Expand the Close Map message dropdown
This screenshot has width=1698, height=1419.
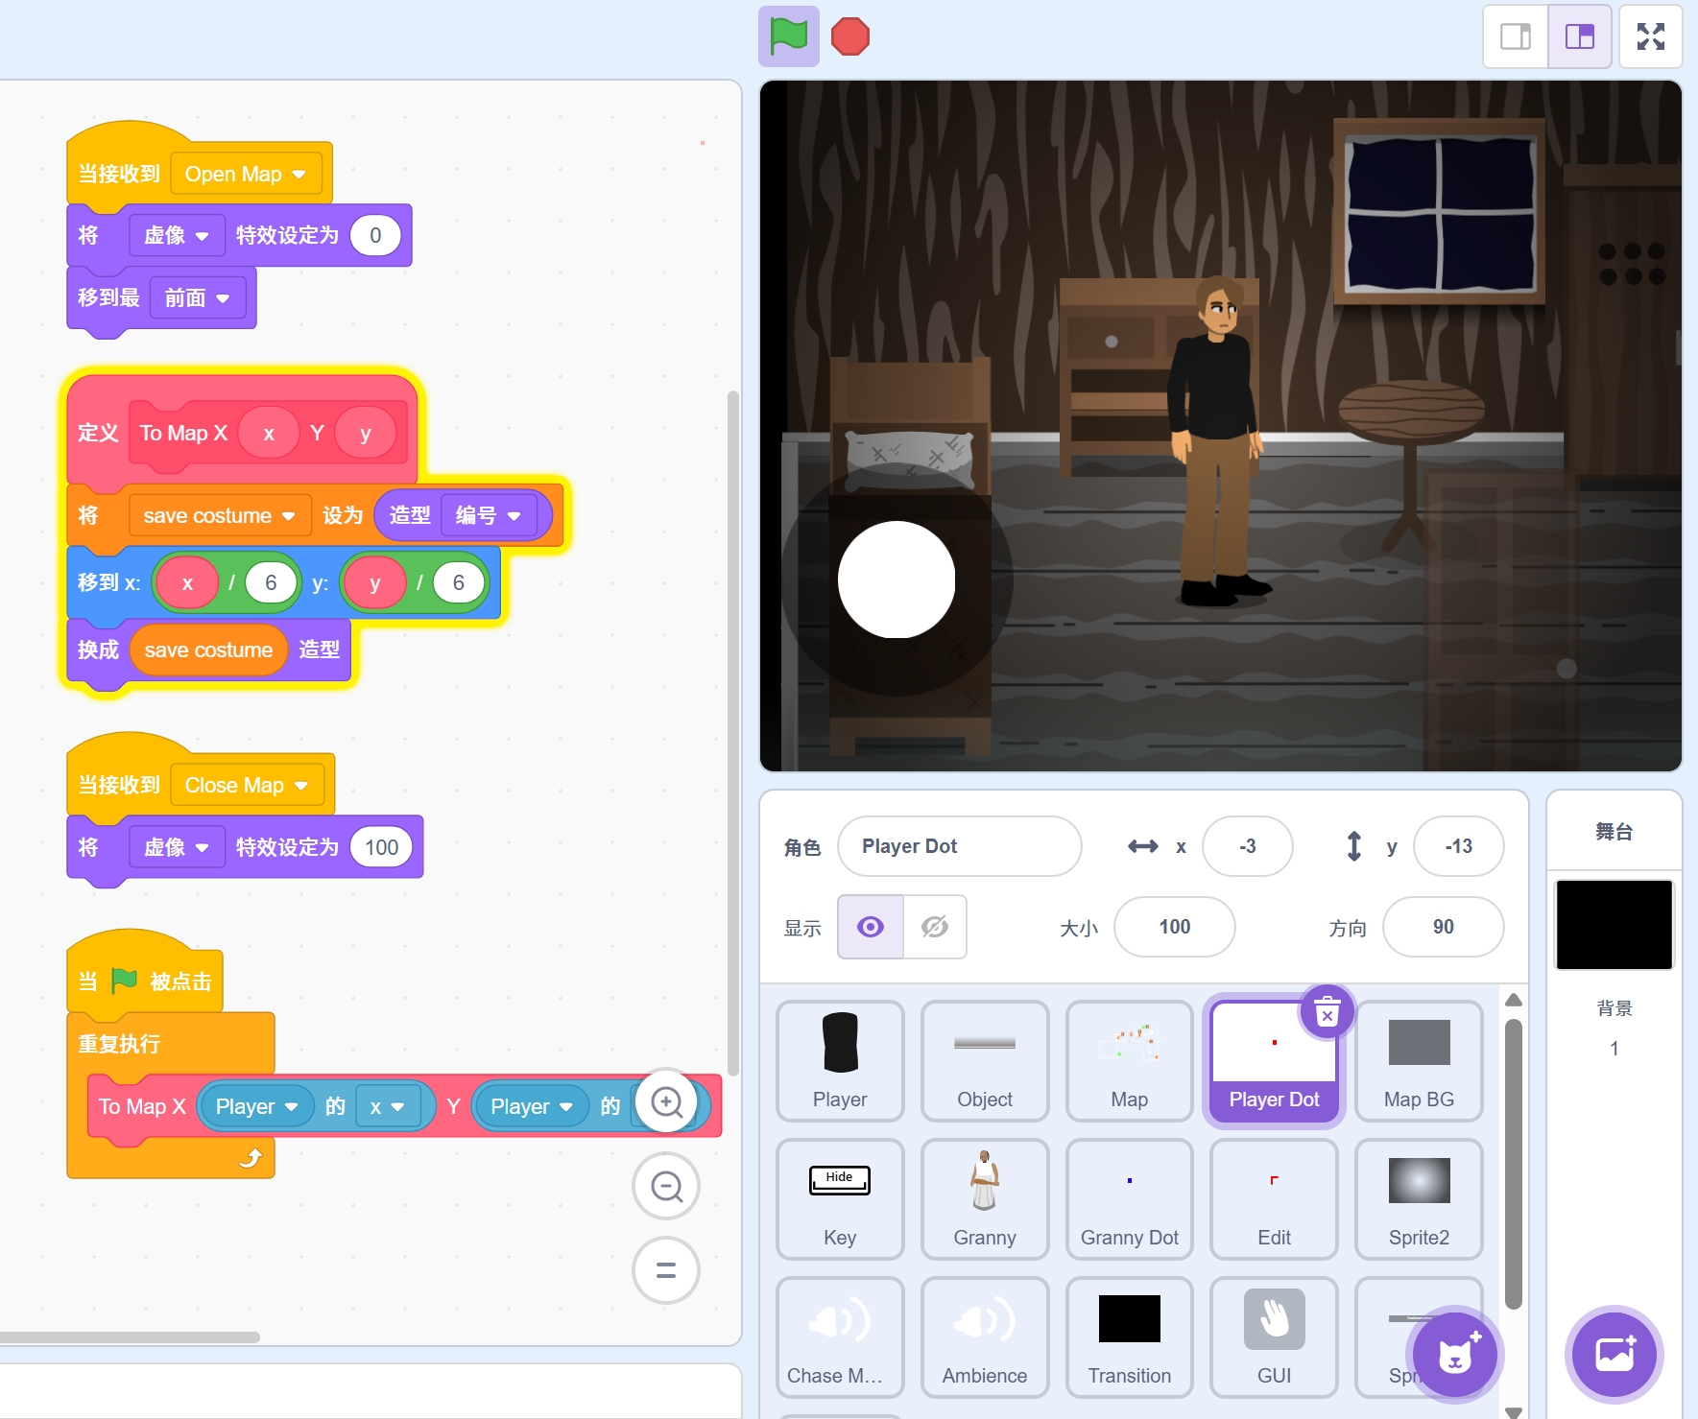point(301,786)
